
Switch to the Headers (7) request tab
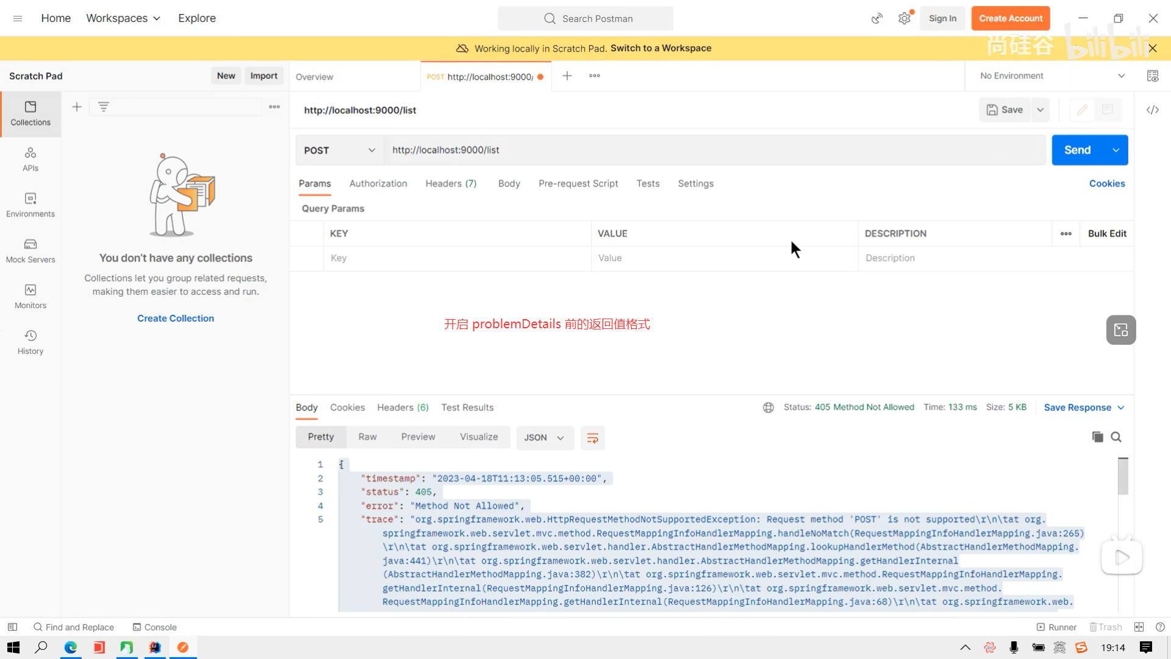coord(451,184)
